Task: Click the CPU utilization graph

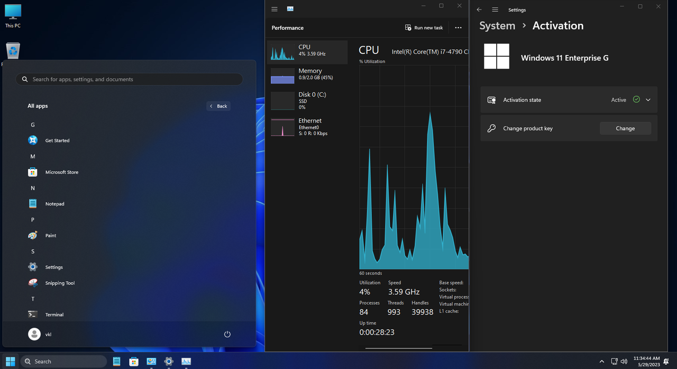Action: click(x=414, y=167)
